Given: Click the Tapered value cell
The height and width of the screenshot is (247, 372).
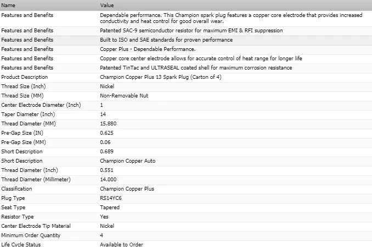Looking at the screenshot, I should coord(110,207).
